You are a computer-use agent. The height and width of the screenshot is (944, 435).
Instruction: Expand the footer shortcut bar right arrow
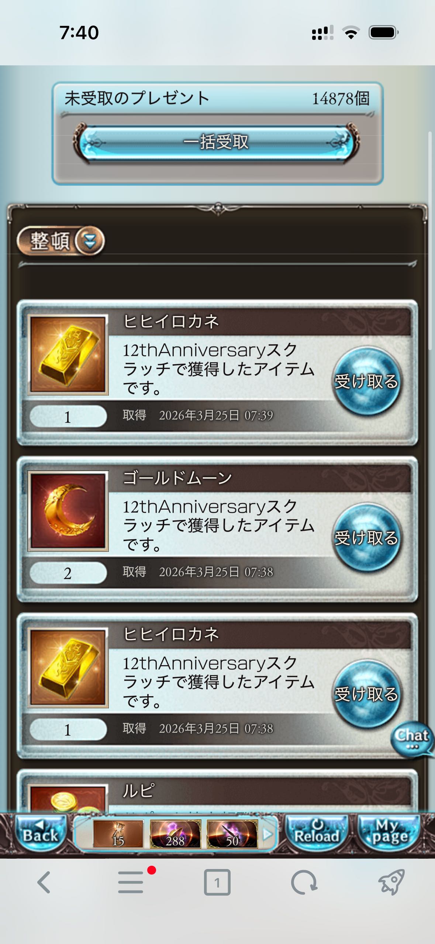267,834
